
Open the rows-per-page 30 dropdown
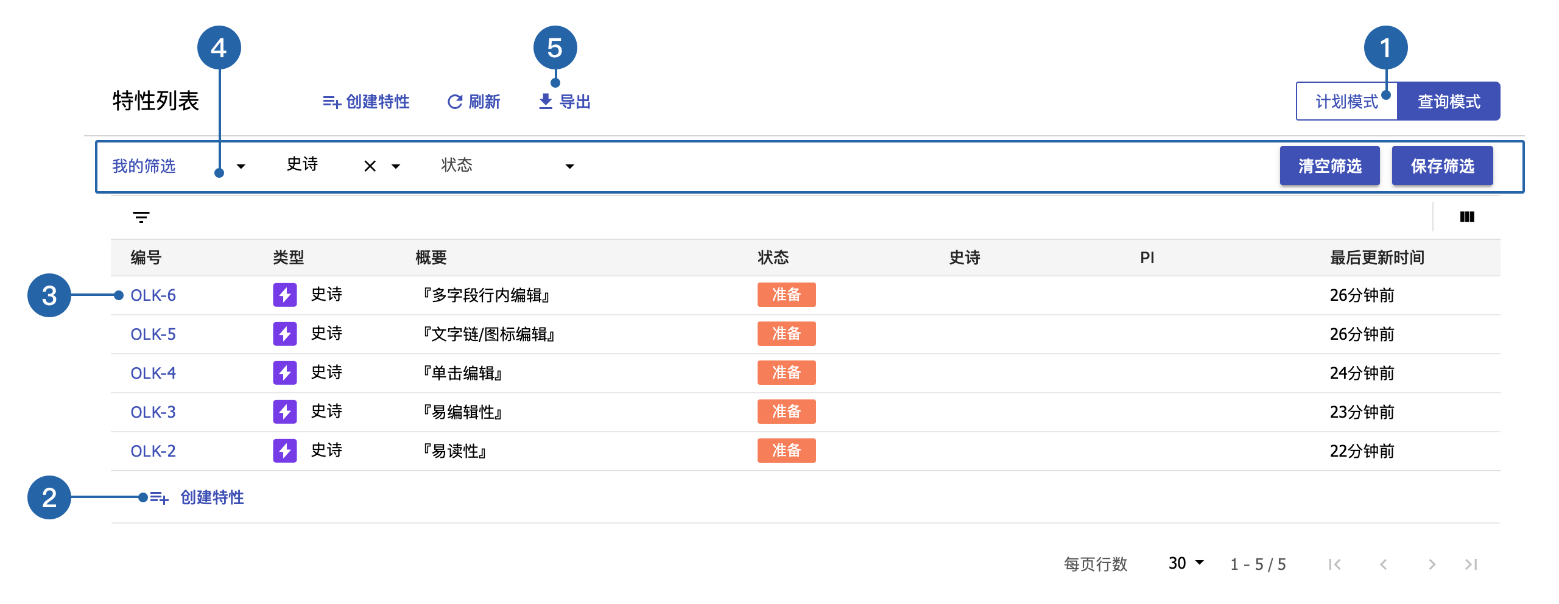(x=1186, y=563)
